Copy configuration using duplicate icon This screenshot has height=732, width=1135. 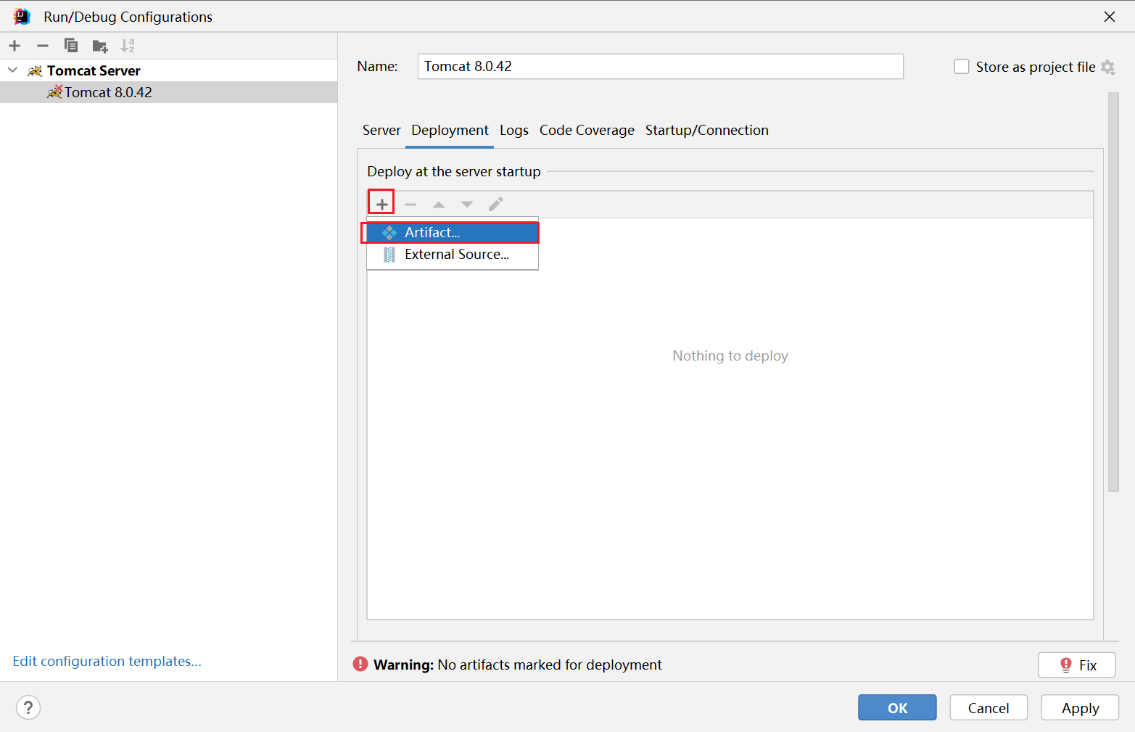point(71,46)
